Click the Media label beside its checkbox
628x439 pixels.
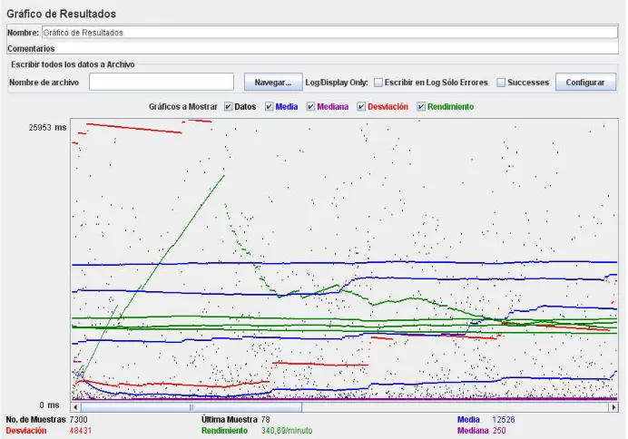pyautogui.click(x=287, y=107)
